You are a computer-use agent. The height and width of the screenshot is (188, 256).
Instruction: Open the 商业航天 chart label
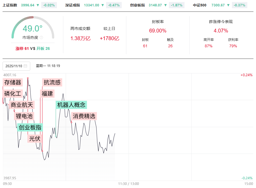tap(22, 105)
